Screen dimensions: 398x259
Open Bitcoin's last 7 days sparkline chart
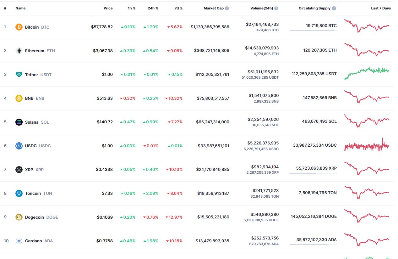click(x=367, y=26)
